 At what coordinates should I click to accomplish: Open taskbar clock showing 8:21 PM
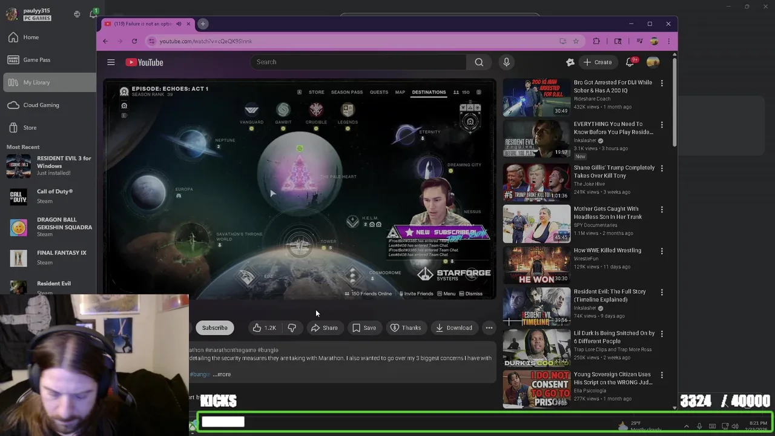tap(758, 426)
